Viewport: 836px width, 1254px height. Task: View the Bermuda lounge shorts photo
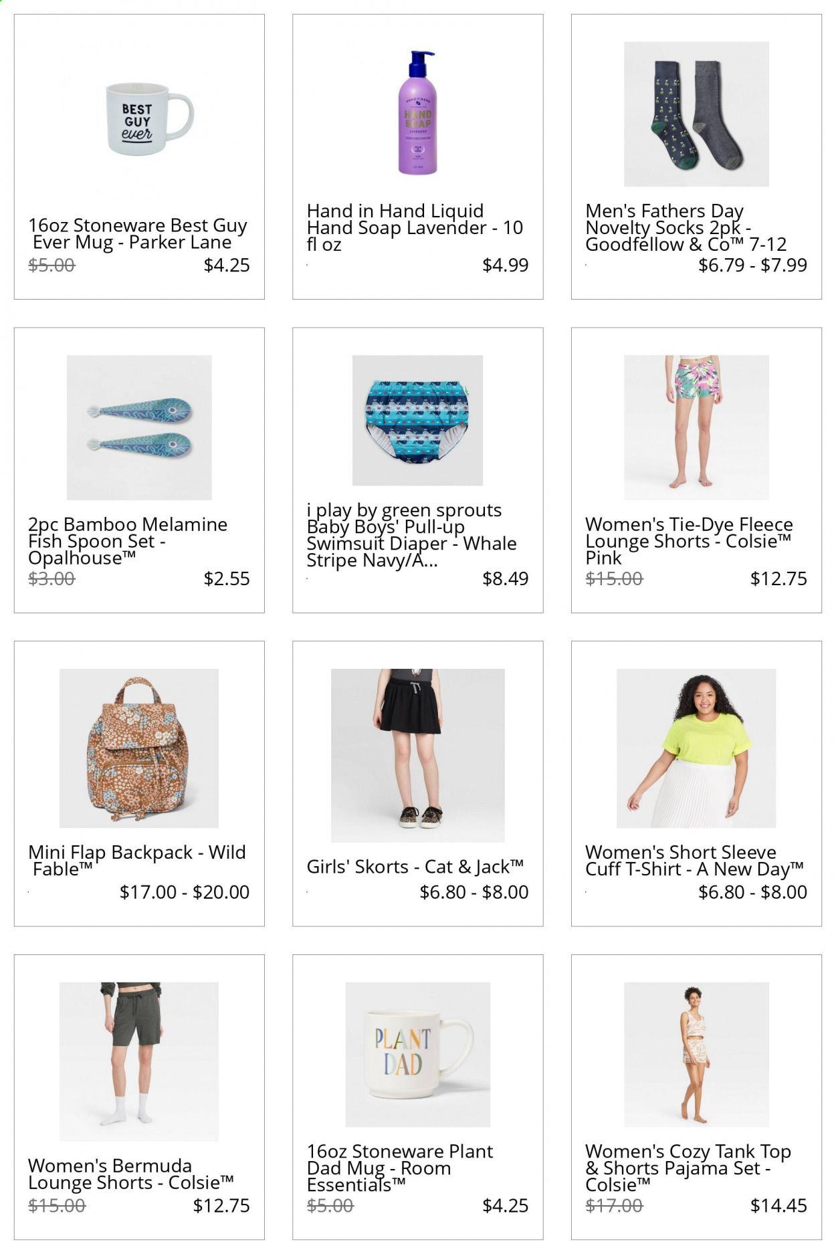pos(139,1061)
